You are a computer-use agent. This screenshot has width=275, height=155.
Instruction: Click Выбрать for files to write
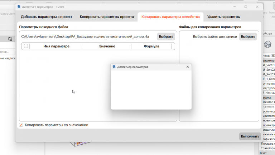pyautogui.click(x=248, y=36)
